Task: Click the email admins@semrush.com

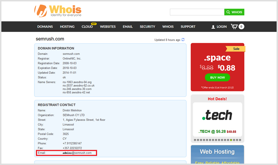Action: [x=77, y=153]
